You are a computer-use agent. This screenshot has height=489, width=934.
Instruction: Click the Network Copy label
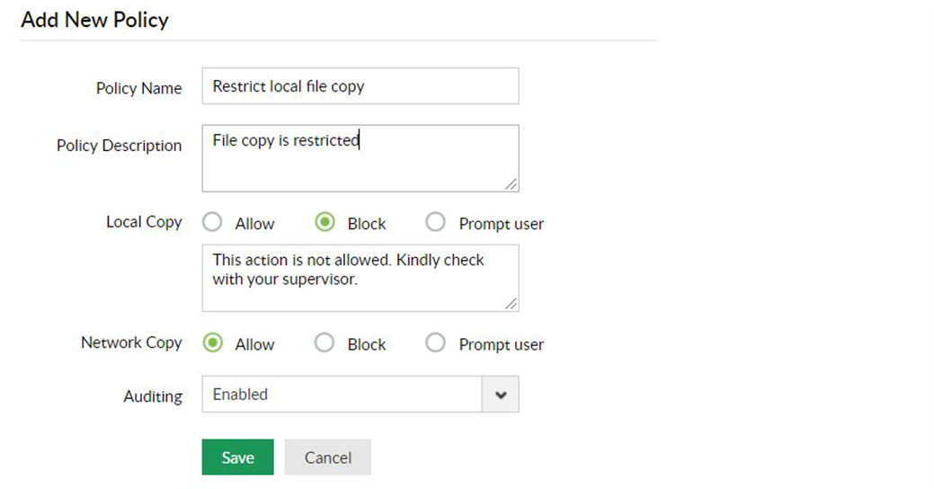pos(131,342)
